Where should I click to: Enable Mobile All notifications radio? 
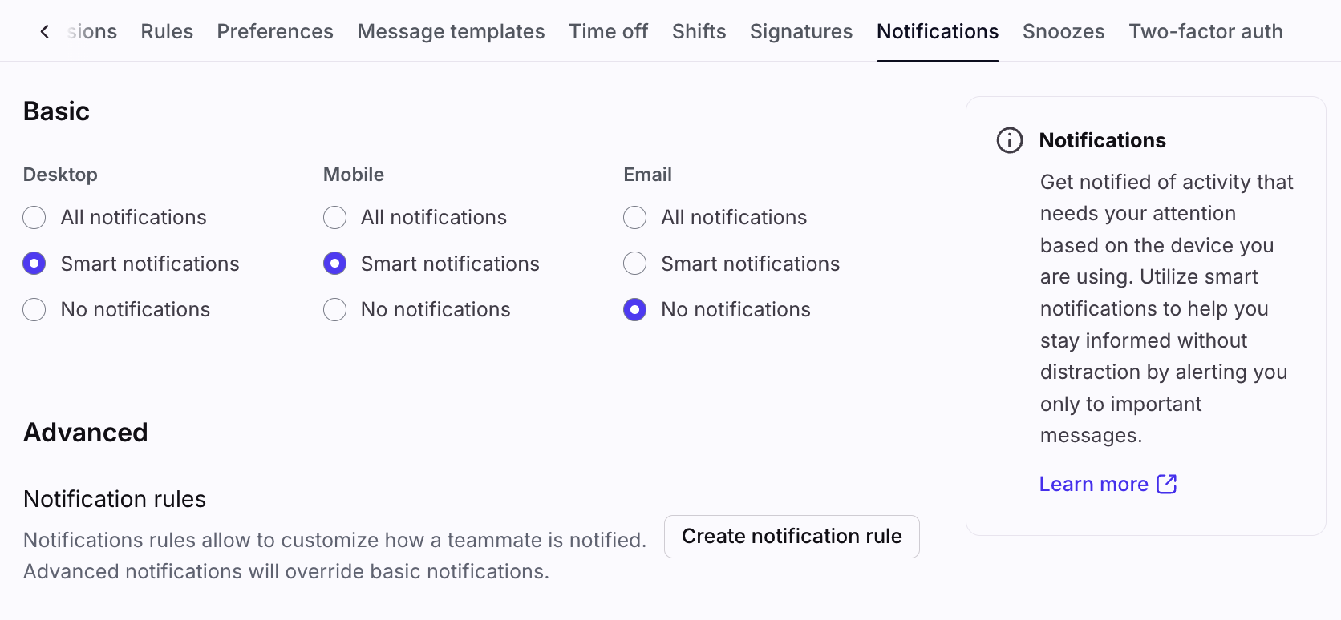click(334, 218)
